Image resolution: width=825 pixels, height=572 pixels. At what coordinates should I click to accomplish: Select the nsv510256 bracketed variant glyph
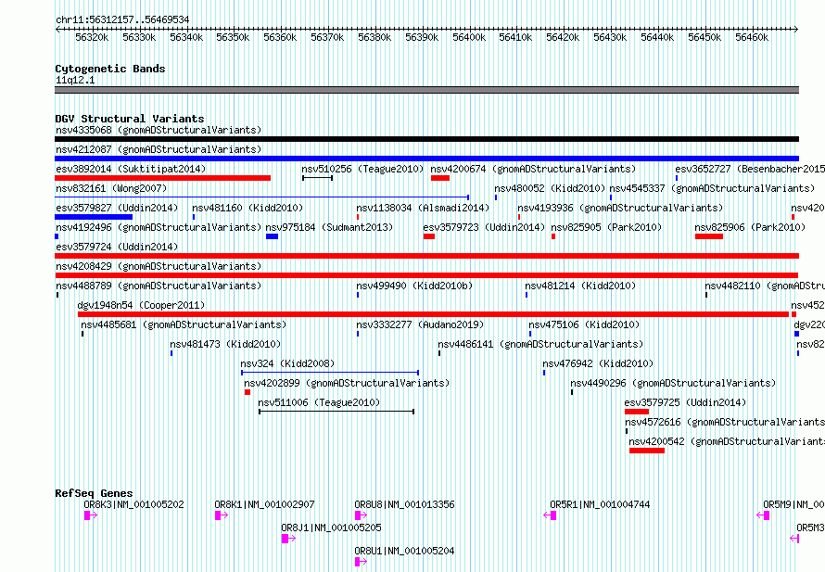click(317, 178)
